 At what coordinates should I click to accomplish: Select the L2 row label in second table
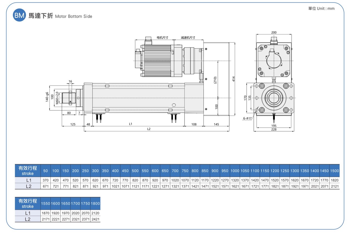(x=28, y=219)
